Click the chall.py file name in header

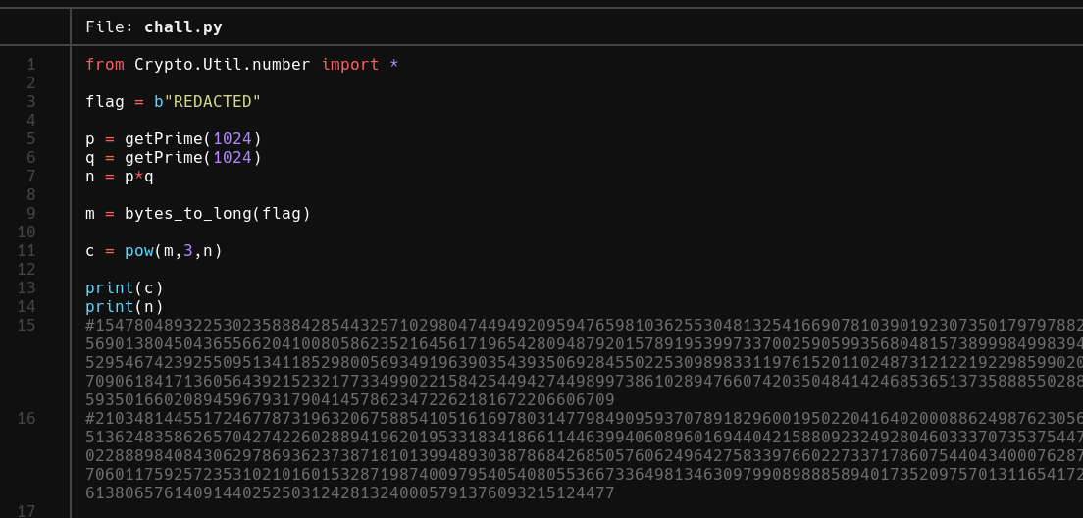183,26
